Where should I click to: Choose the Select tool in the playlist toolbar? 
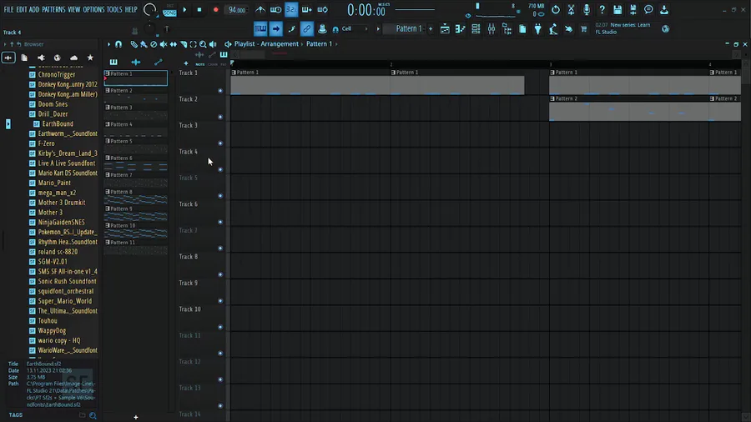pyautogui.click(x=193, y=44)
